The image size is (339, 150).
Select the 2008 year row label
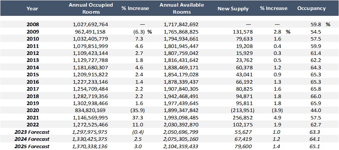[x=32, y=25]
